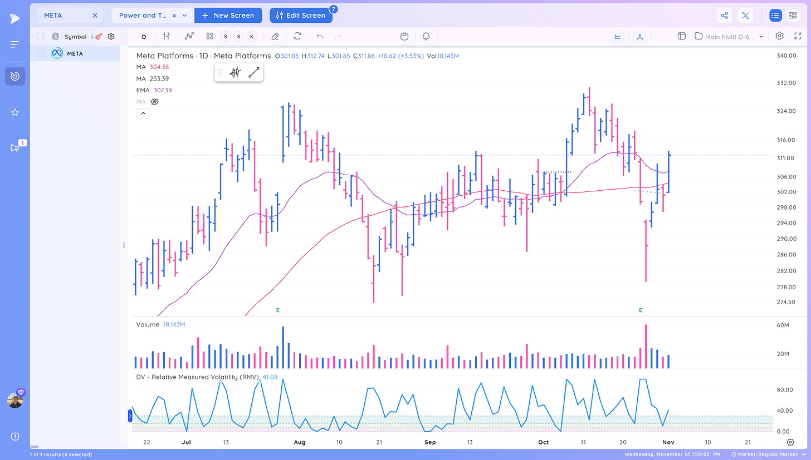Show the hidden MA via eye icon

(x=155, y=102)
